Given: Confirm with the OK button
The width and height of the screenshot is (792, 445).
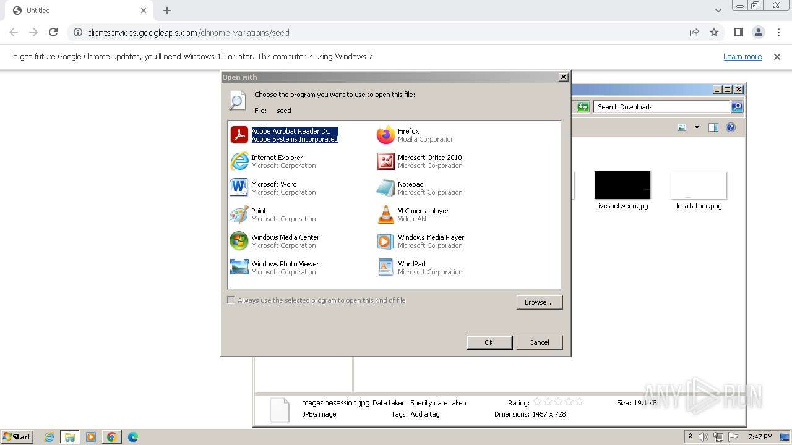Looking at the screenshot, I should click(x=489, y=342).
